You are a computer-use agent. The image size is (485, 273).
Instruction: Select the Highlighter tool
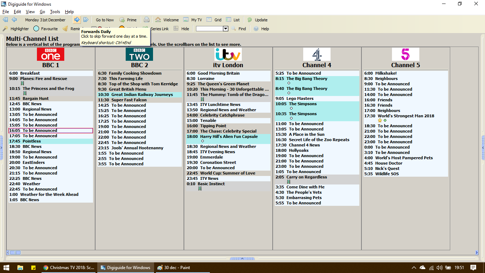[16, 29]
